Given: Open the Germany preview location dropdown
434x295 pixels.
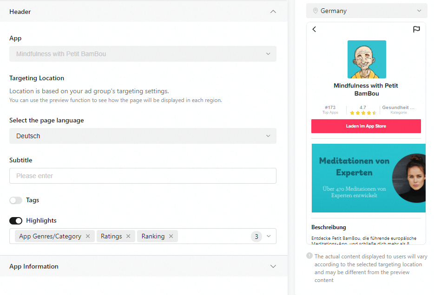Looking at the screenshot, I should pos(367,11).
